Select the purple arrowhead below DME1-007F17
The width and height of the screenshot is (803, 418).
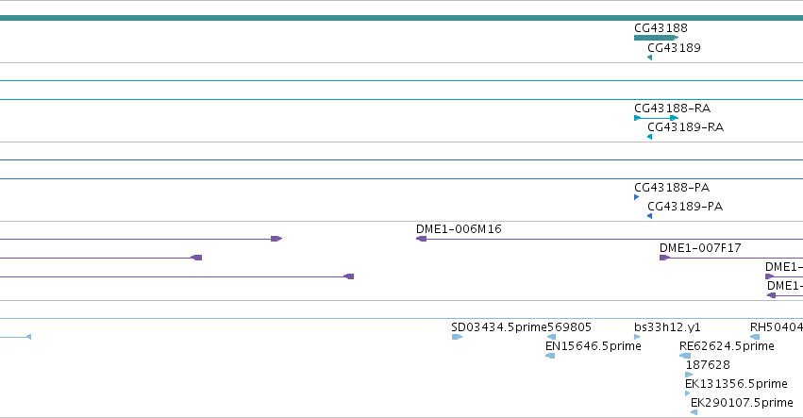pos(664,258)
